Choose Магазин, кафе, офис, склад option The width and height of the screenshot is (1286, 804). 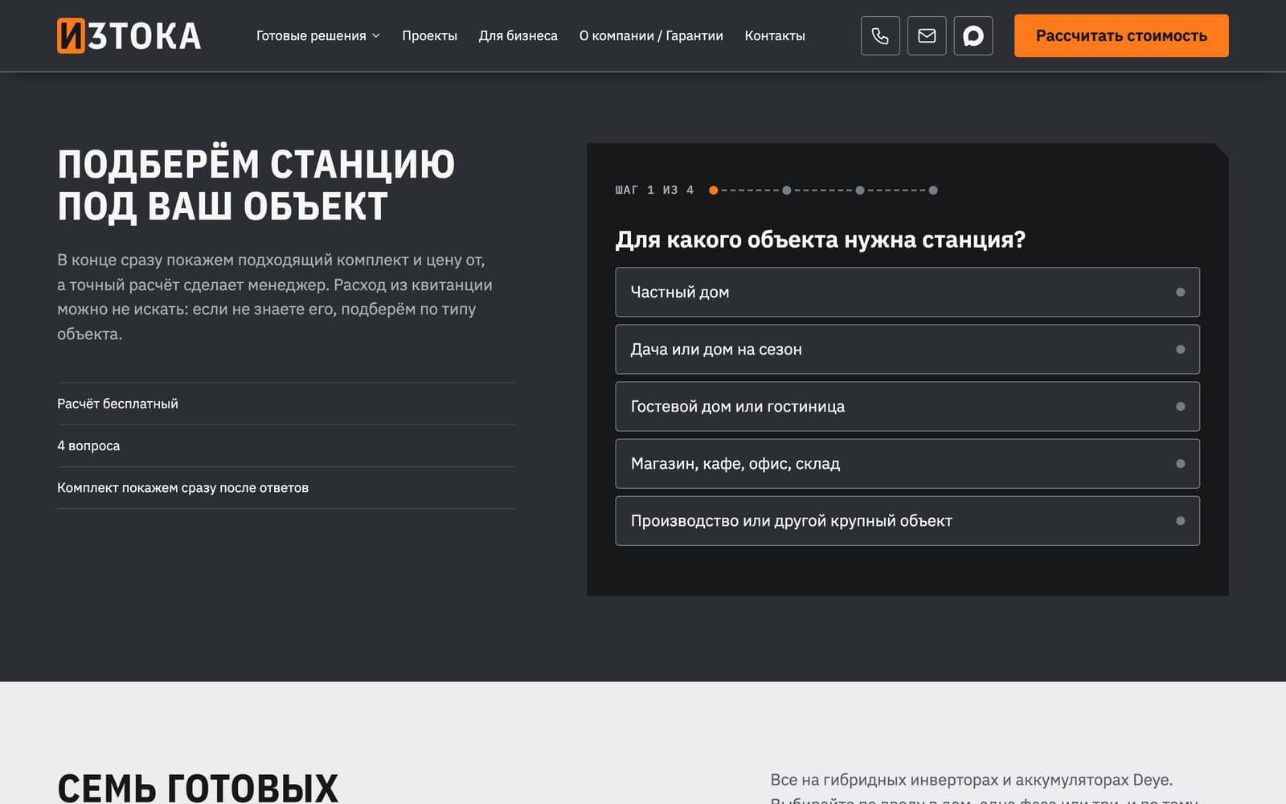[x=907, y=463]
